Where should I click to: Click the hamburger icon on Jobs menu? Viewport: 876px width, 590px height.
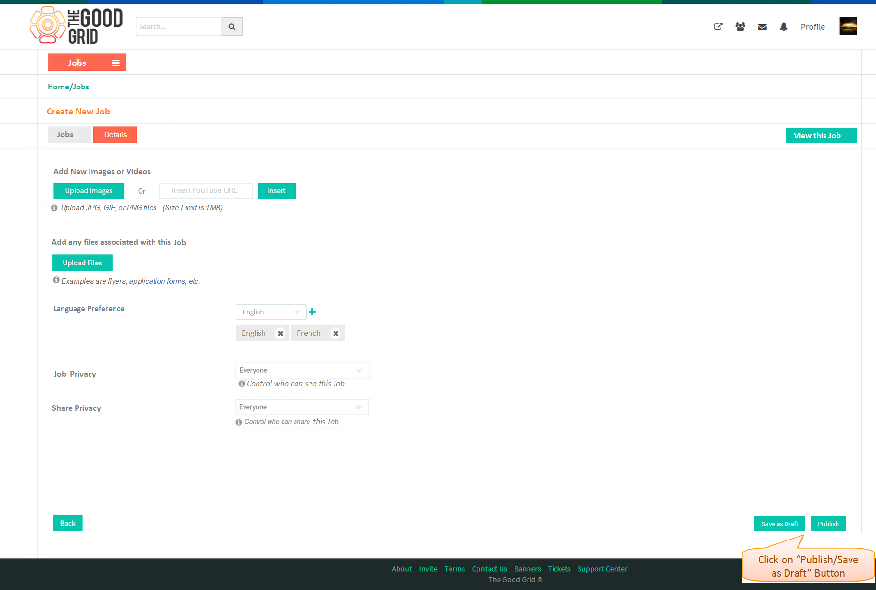tap(116, 63)
